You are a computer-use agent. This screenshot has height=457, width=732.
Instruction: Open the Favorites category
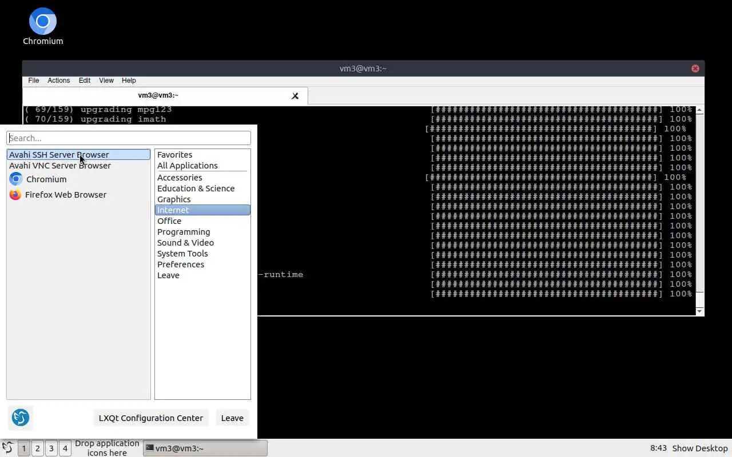pos(202,155)
